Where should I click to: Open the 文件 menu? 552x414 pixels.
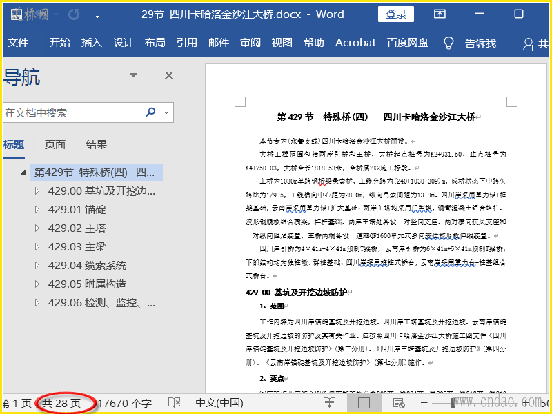tap(18, 43)
